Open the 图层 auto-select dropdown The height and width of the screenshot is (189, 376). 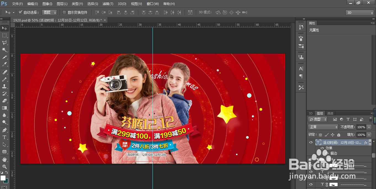coord(49,12)
